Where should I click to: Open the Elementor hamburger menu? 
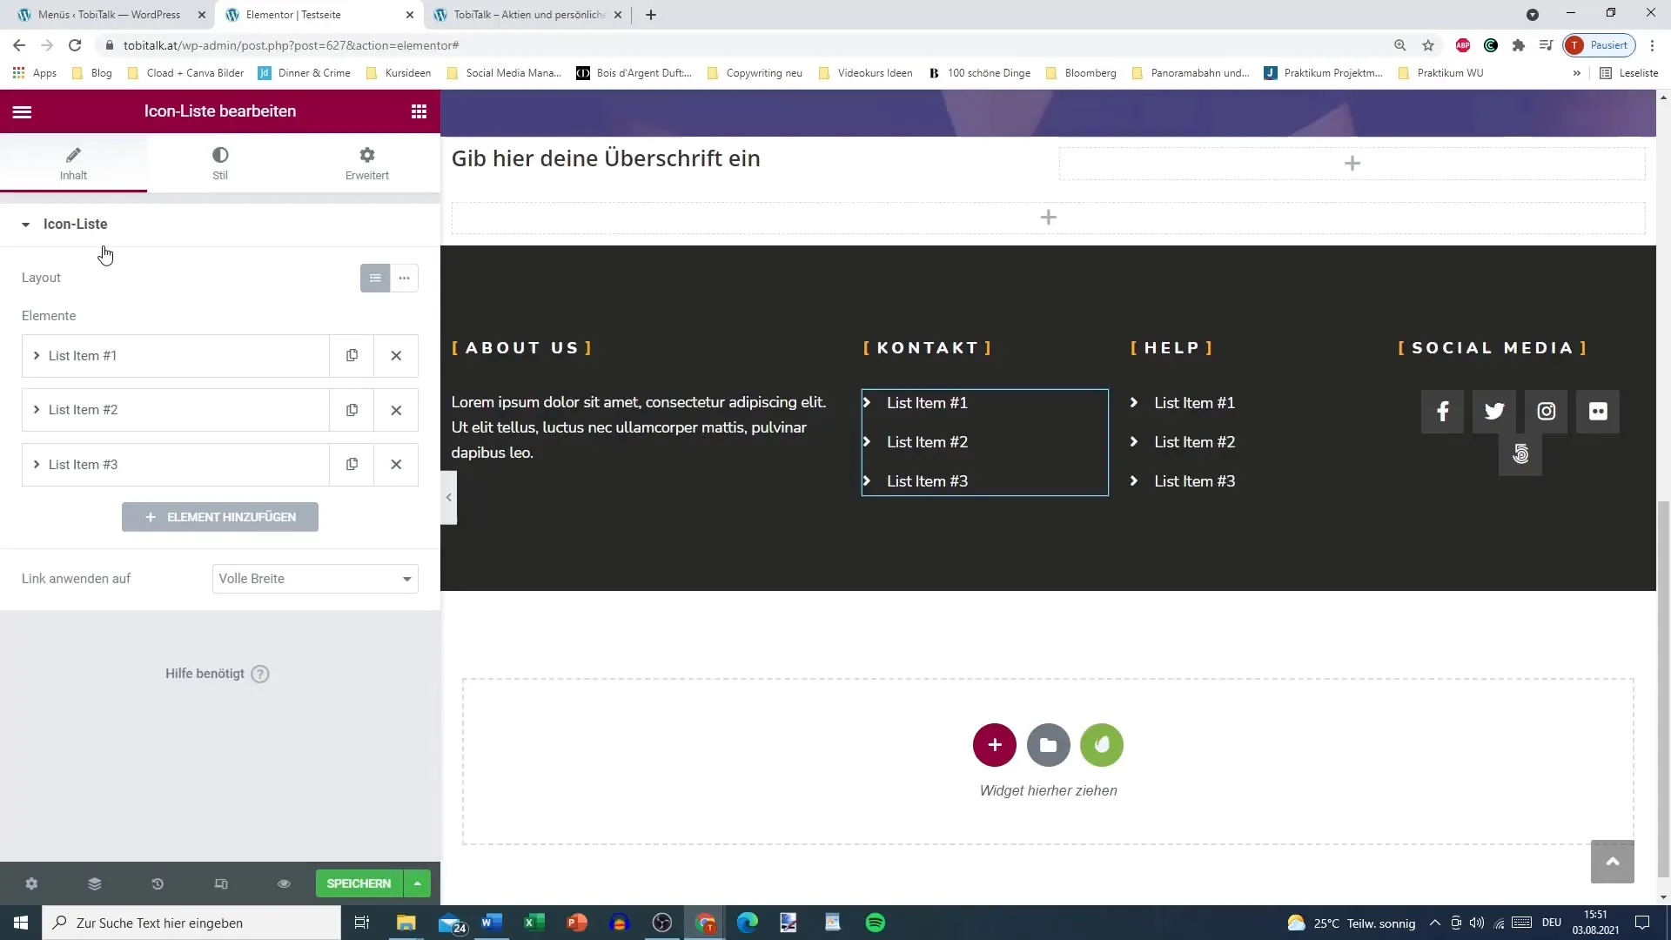(x=23, y=111)
